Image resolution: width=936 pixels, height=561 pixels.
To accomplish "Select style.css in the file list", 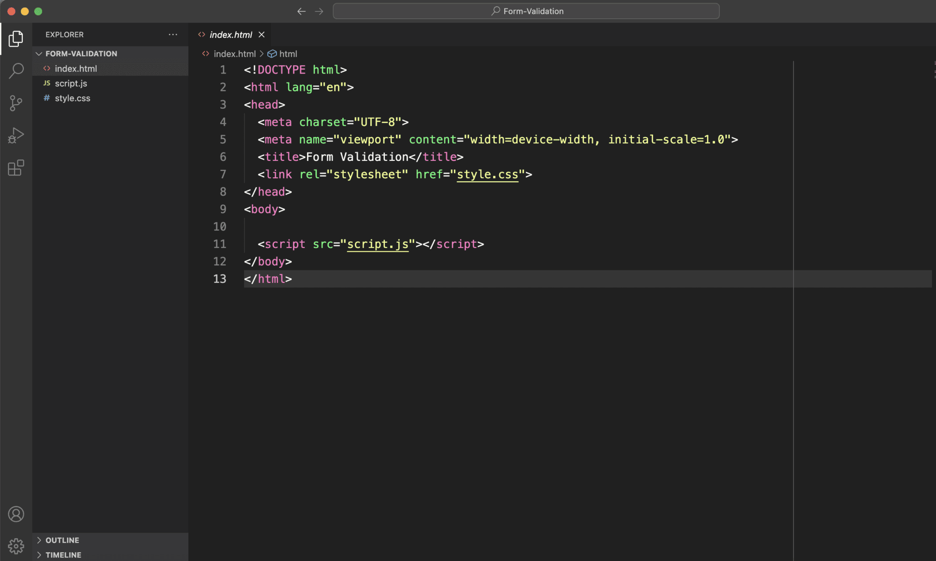I will click(x=72, y=98).
